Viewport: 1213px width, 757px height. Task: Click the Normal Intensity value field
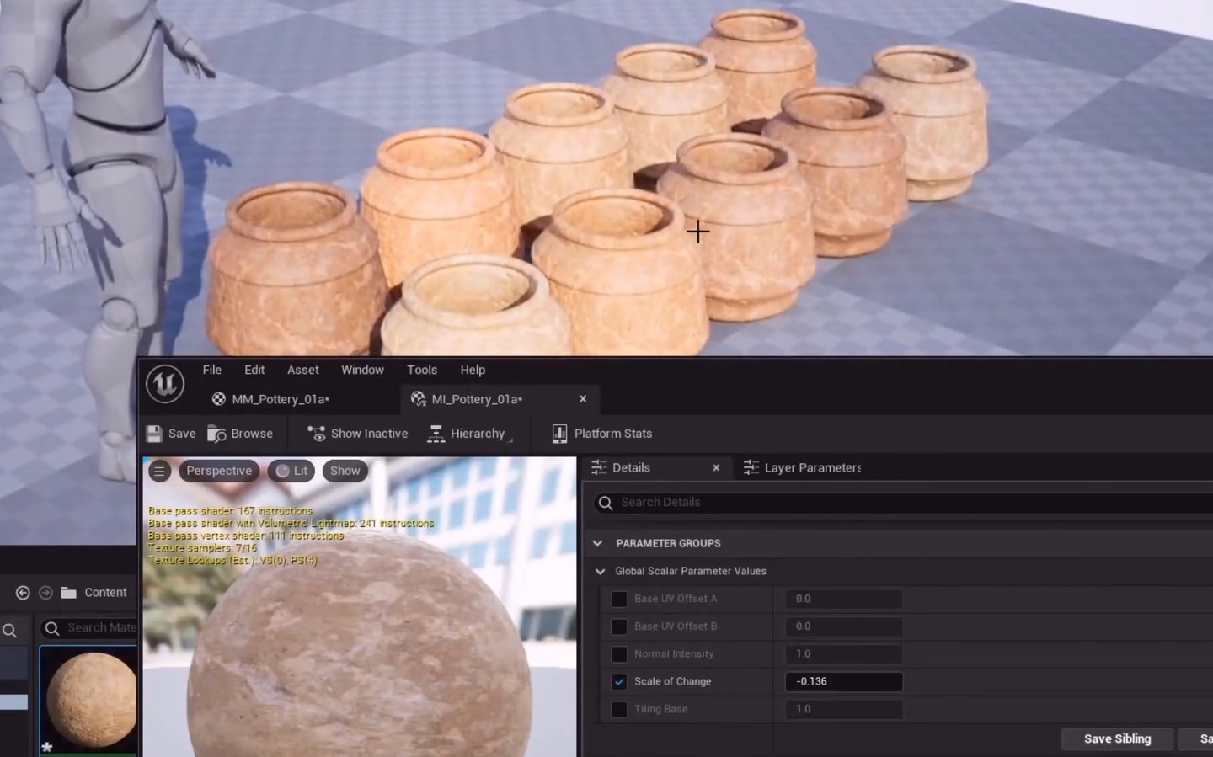[843, 654]
